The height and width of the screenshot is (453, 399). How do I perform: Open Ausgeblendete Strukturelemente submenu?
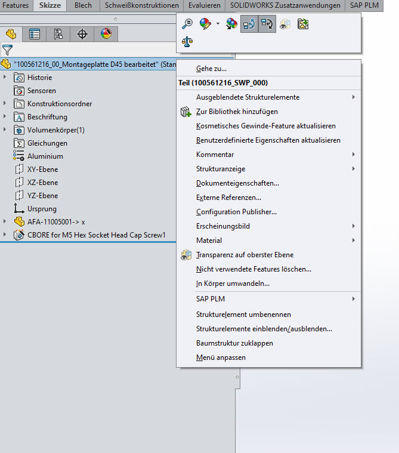pyautogui.click(x=268, y=97)
